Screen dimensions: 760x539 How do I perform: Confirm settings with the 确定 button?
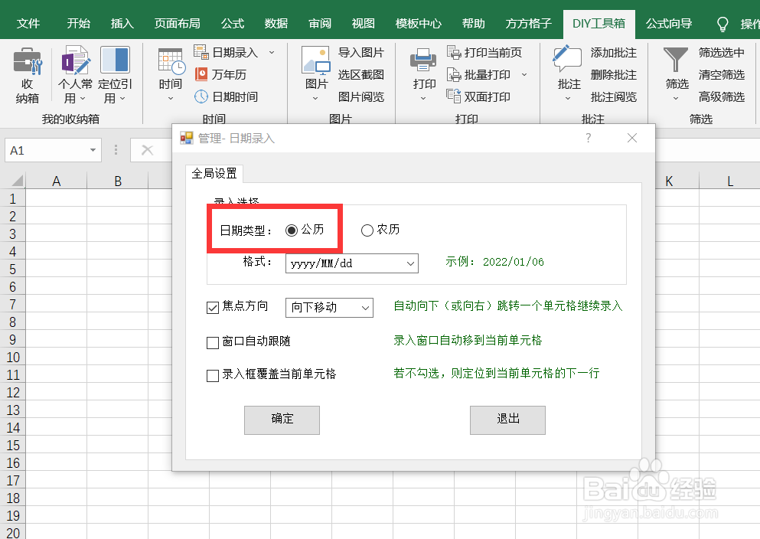click(x=282, y=420)
